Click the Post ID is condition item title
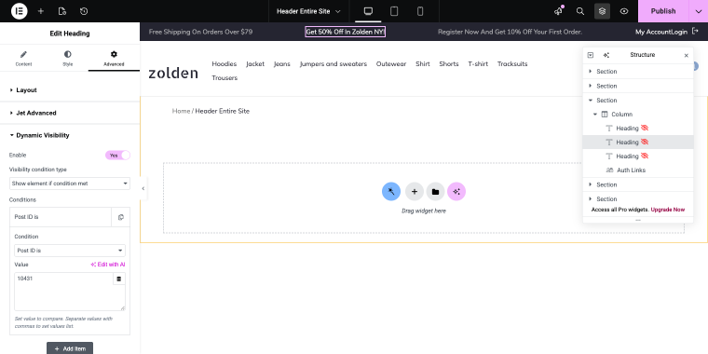 (61, 217)
